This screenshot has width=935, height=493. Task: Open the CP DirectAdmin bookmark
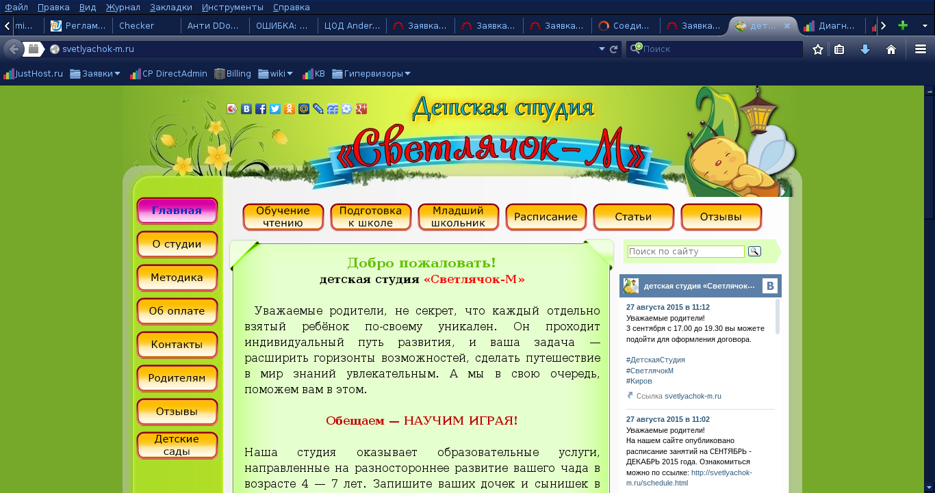click(x=169, y=74)
